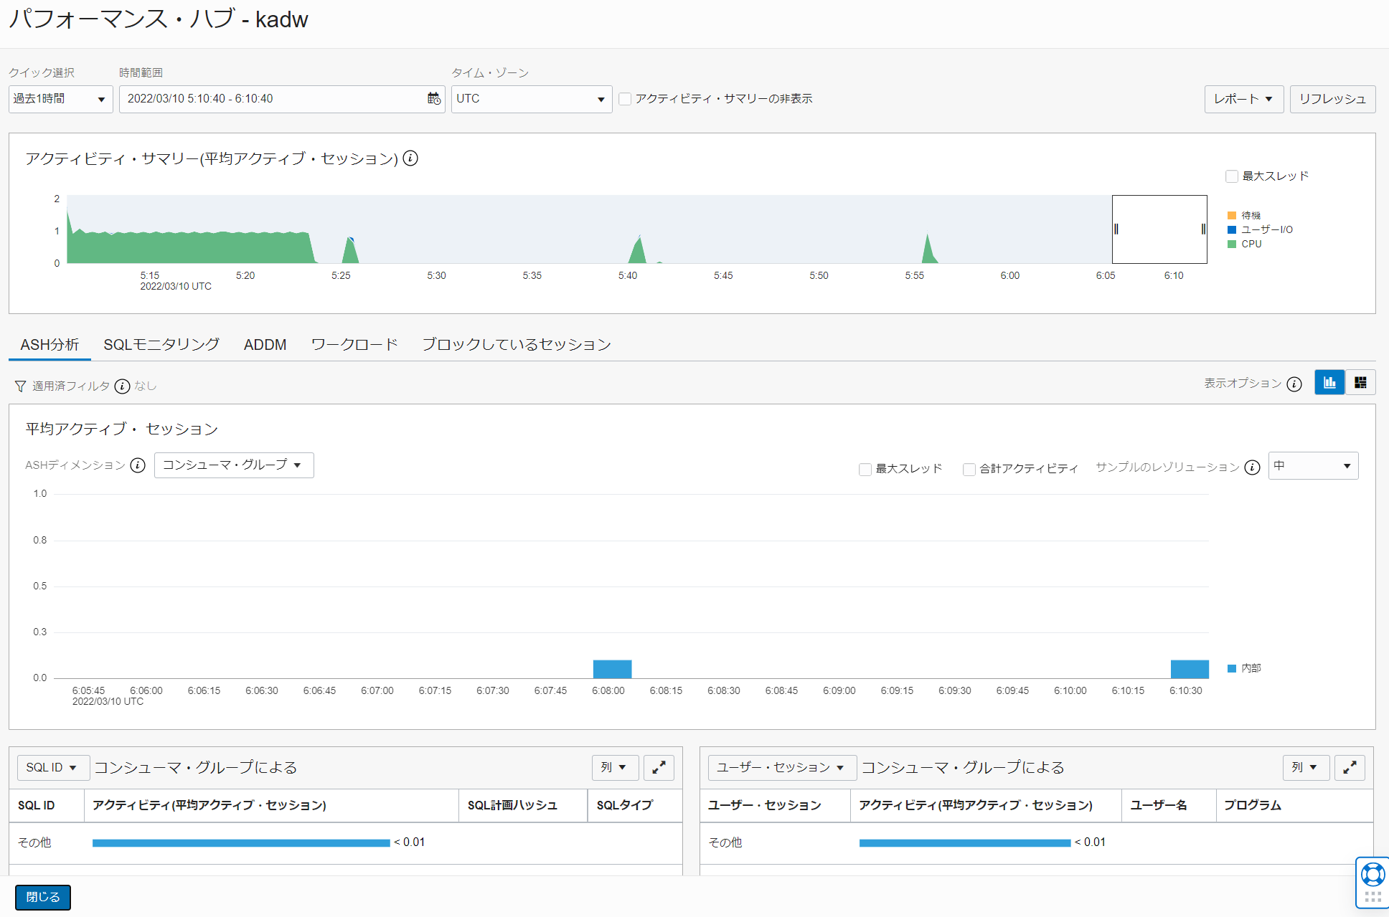Image resolution: width=1389 pixels, height=917 pixels.
Task: Switch to bar chart display view
Action: [1329, 383]
